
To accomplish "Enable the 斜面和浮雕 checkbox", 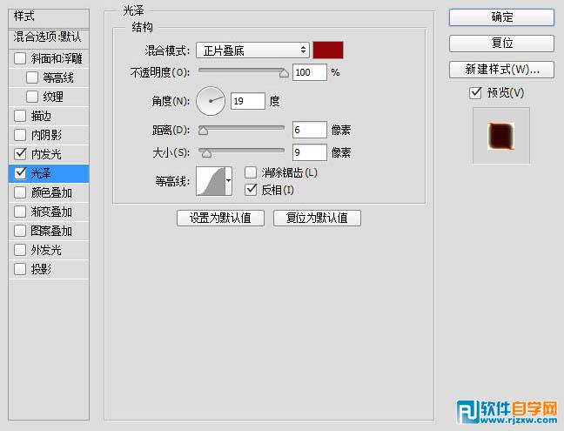I will point(21,58).
